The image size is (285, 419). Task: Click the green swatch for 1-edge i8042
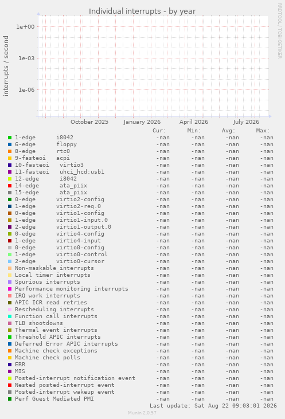10,138
